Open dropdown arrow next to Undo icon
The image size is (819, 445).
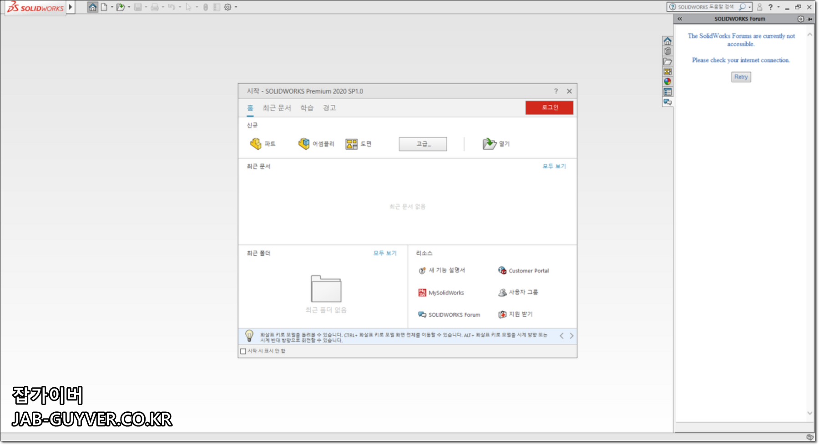(x=180, y=7)
